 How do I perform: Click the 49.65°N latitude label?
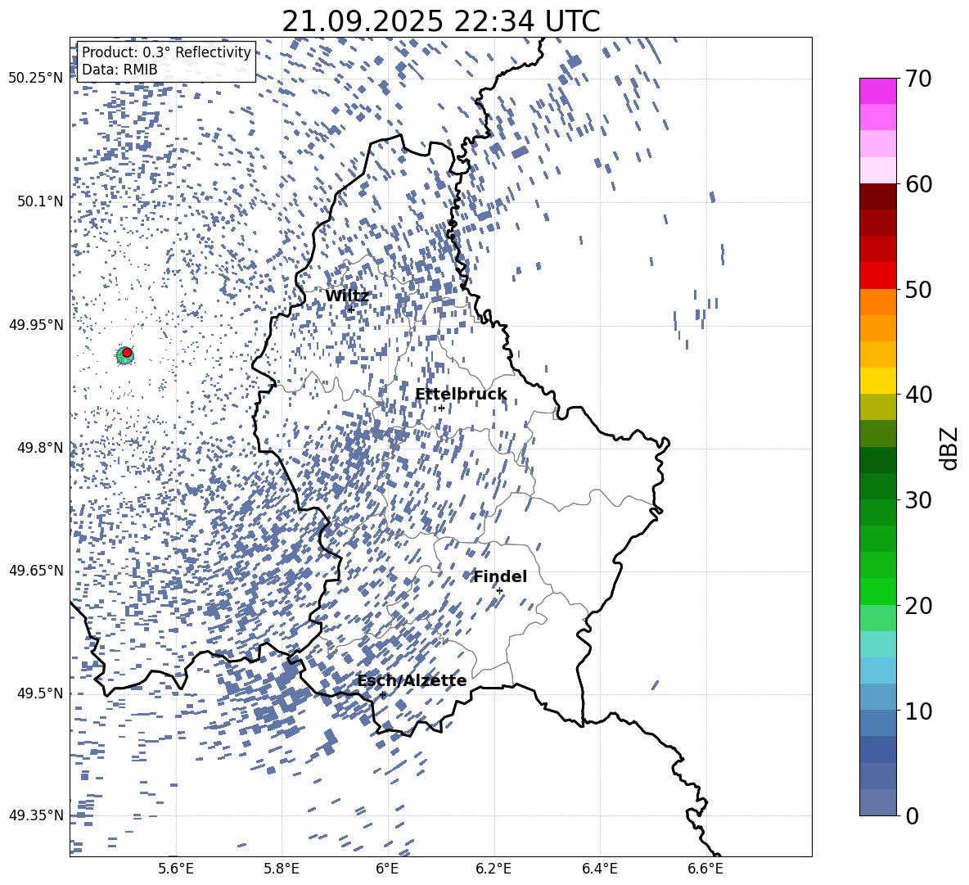36,571
